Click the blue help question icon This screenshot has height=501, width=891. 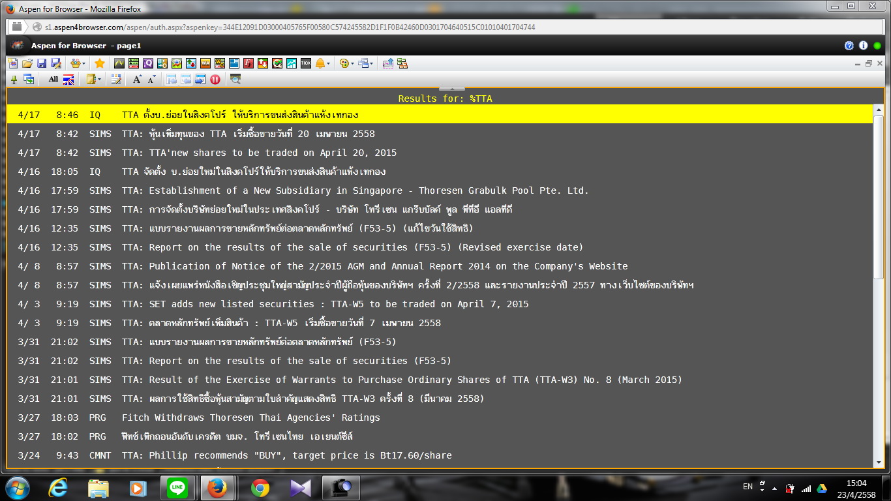tap(849, 46)
